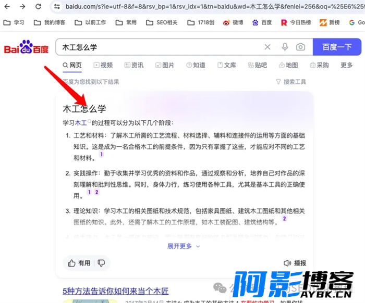Click the 实践操作 list item text

pyautogui.click(x=189, y=184)
